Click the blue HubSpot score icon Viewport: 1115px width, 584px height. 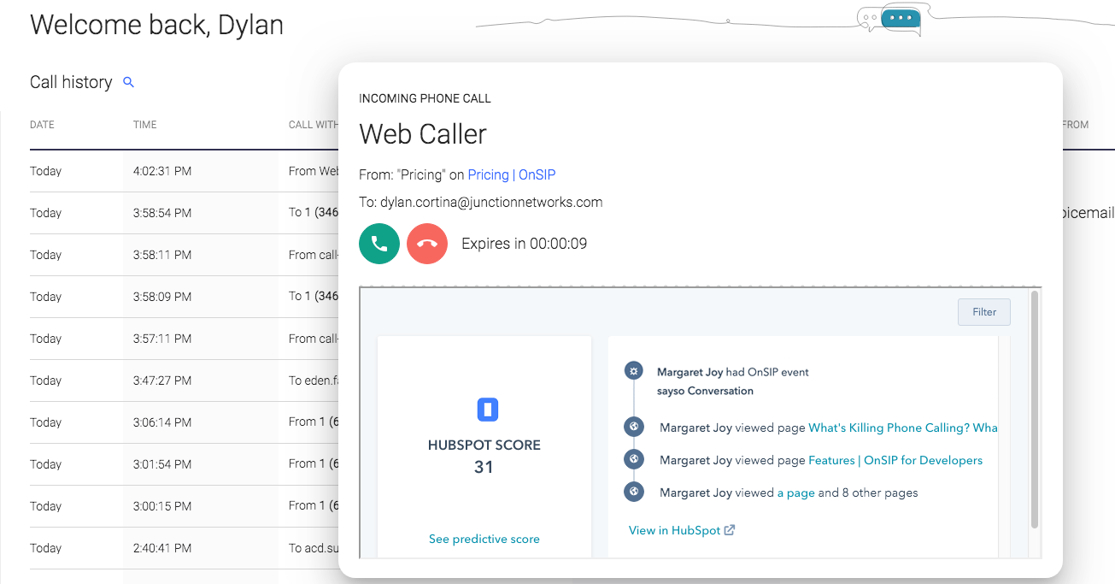[487, 410]
